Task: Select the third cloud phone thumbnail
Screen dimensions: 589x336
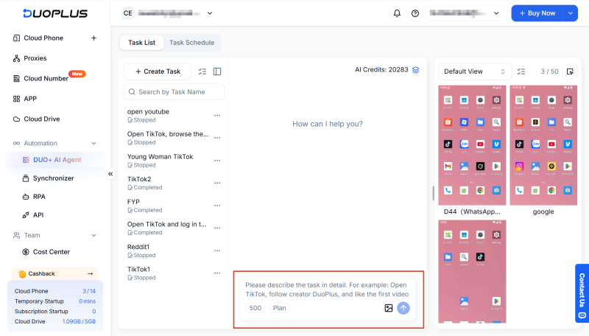Action: [x=472, y=271]
